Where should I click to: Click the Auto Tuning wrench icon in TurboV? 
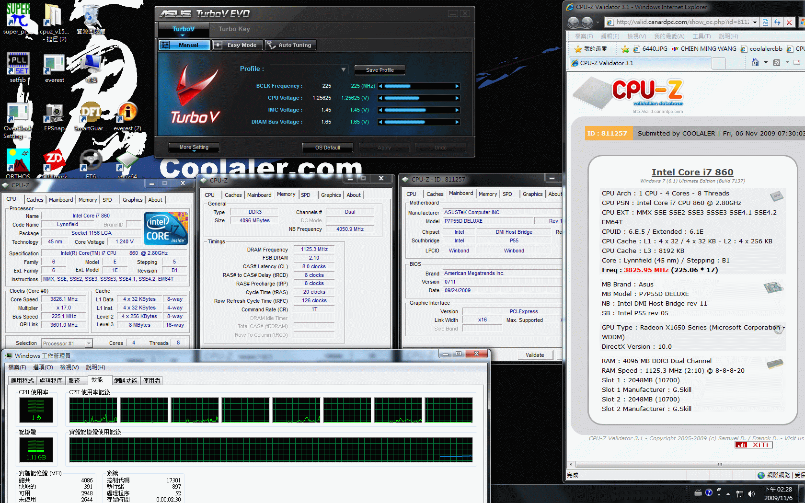pyautogui.click(x=271, y=45)
